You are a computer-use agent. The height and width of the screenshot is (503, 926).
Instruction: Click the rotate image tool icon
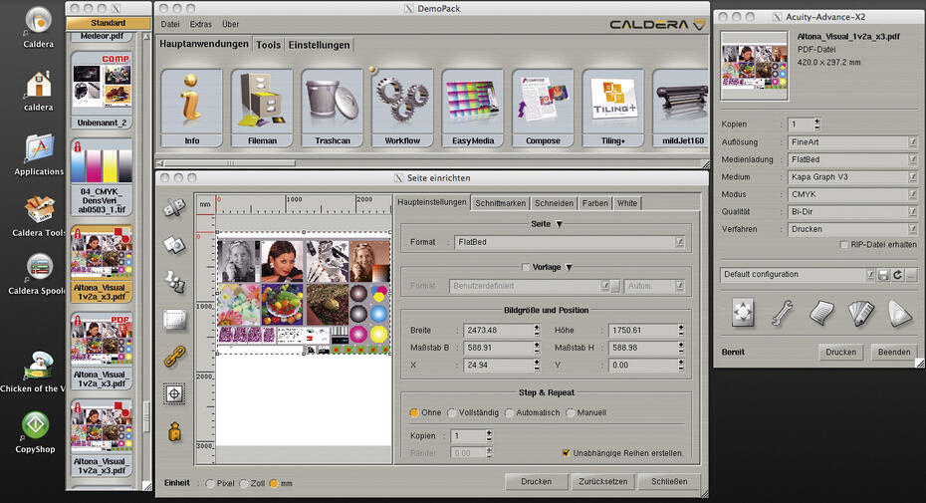point(175,244)
